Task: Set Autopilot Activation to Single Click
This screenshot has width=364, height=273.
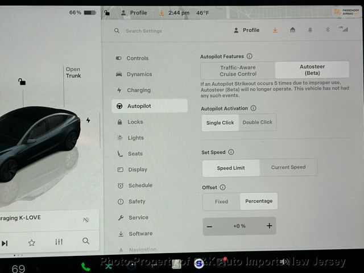Action: [x=220, y=123]
